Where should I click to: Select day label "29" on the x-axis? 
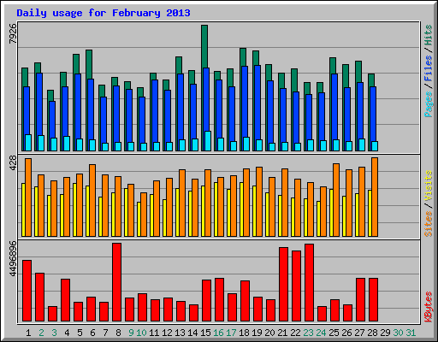(x=385, y=333)
